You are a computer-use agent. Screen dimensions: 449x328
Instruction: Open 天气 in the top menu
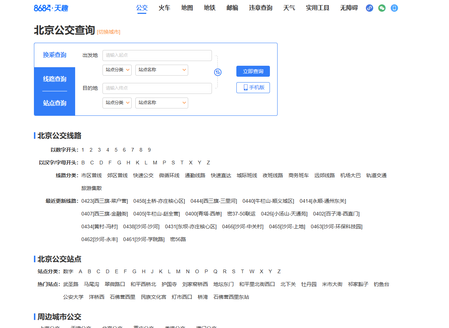(x=289, y=8)
